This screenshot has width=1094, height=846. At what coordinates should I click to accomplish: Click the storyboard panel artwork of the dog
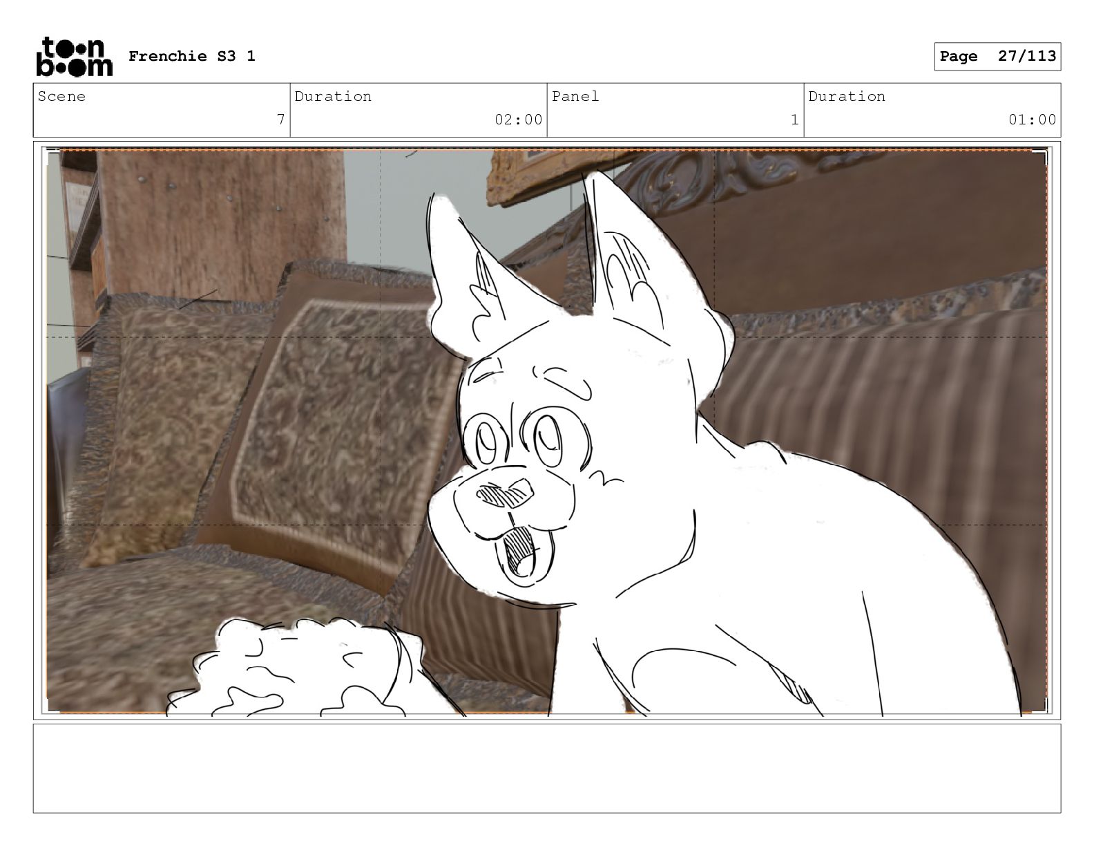coord(547,431)
